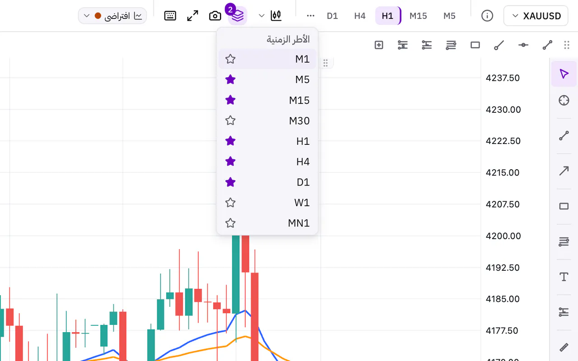Favorite the W1 timeframe star

click(x=230, y=203)
